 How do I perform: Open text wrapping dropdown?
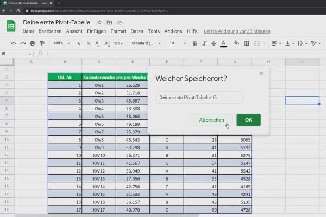point(303,43)
